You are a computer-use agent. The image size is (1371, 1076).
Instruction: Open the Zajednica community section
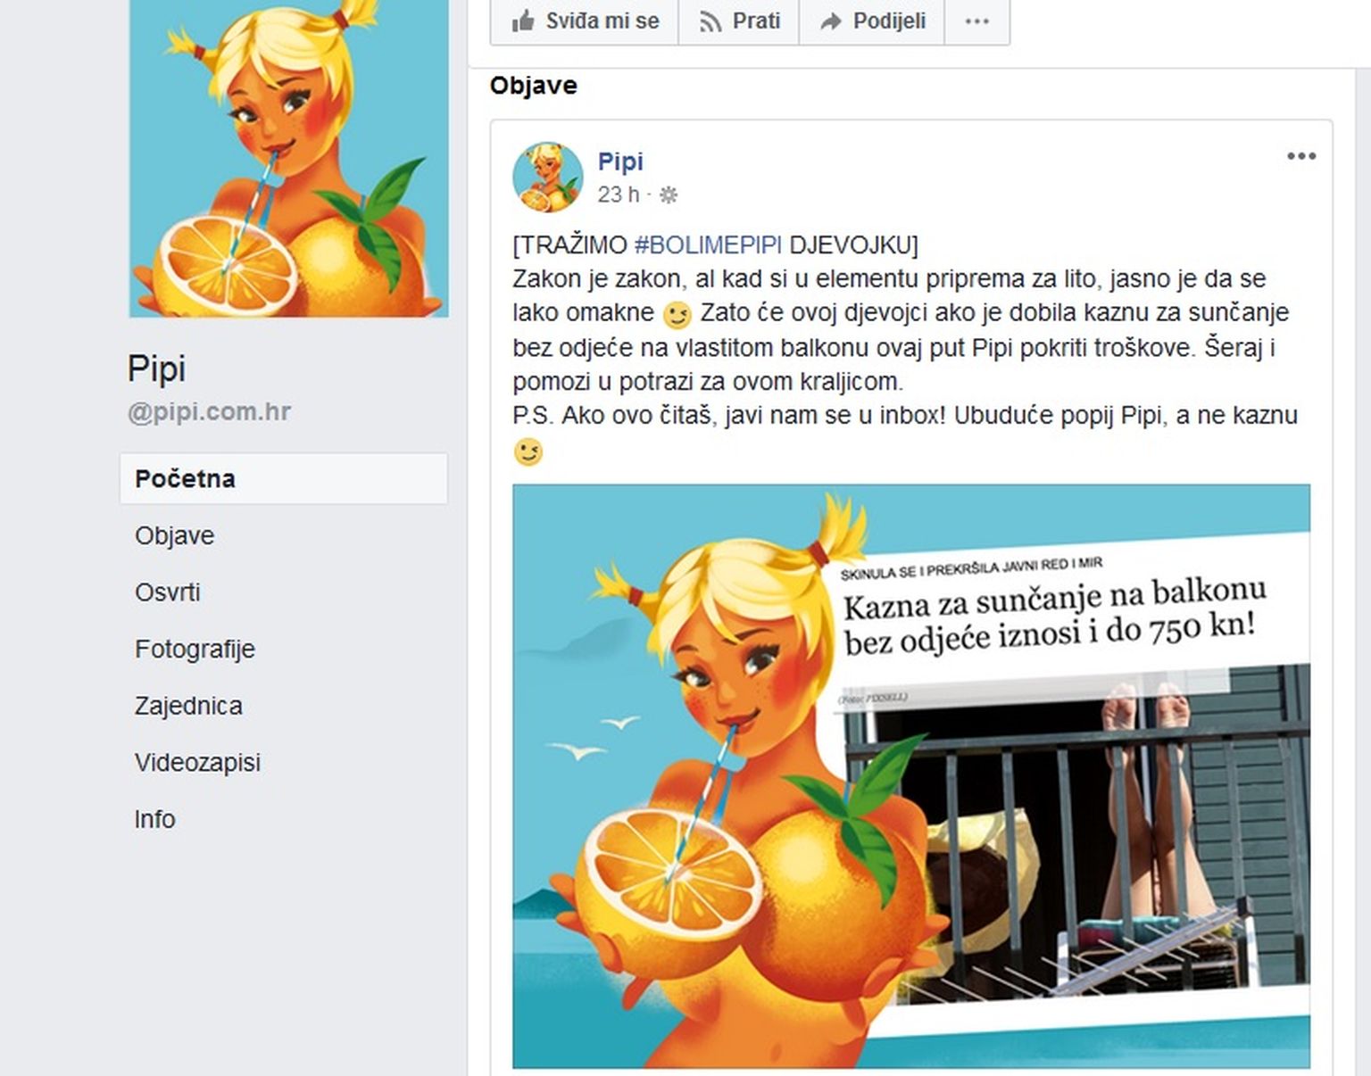[x=188, y=706]
